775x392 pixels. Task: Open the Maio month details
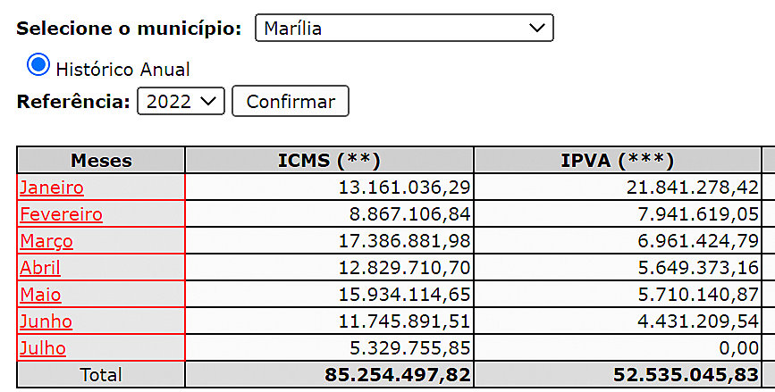[40, 295]
